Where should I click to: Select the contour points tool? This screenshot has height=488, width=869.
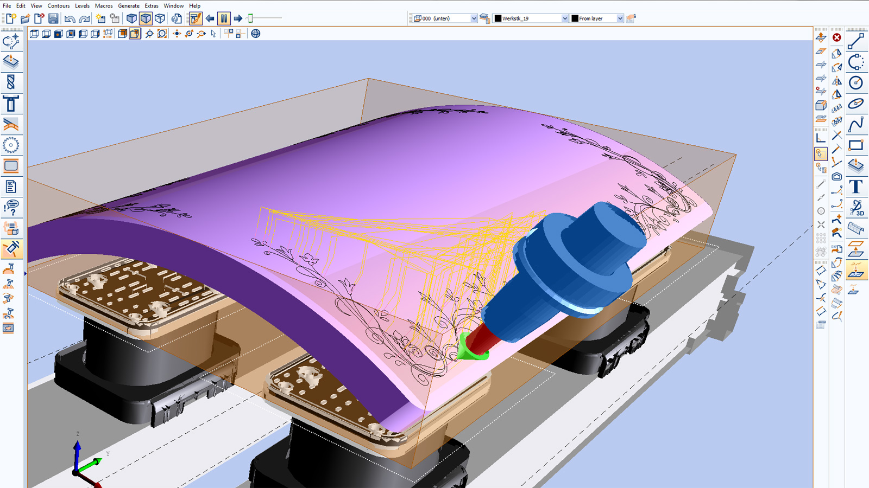[11, 41]
